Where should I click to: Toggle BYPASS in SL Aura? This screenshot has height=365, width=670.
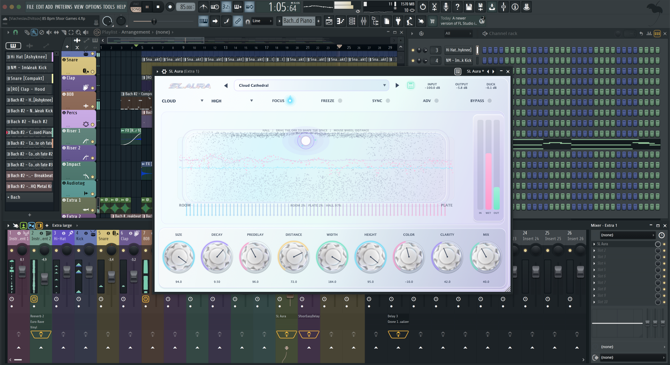(x=490, y=101)
